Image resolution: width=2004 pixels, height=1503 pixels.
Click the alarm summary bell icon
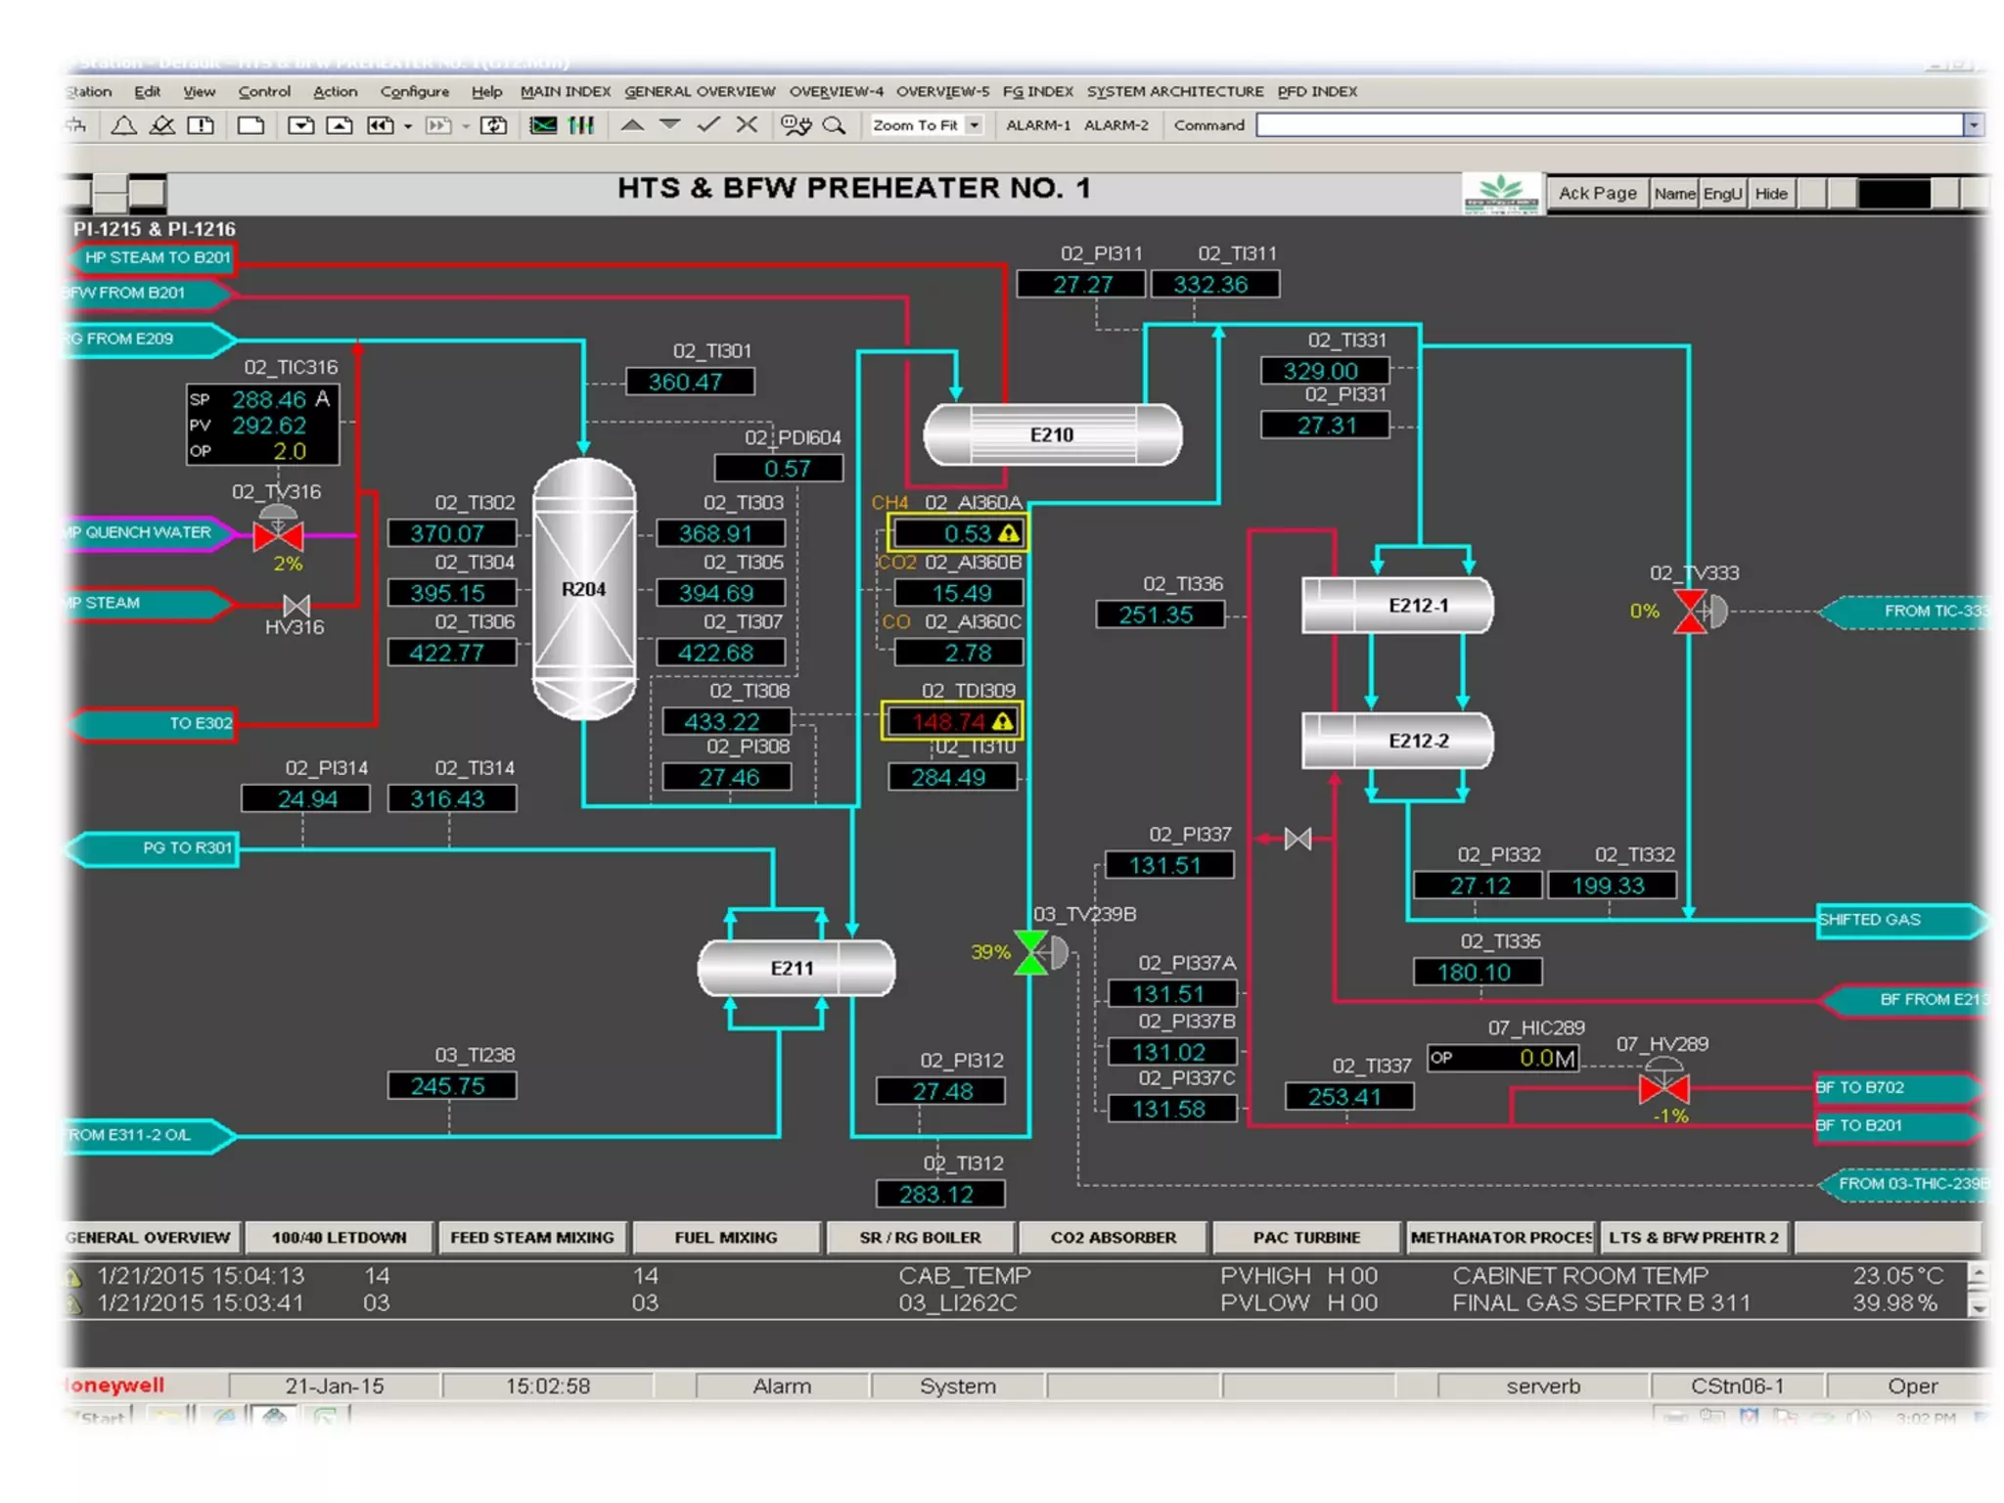pyautogui.click(x=123, y=125)
